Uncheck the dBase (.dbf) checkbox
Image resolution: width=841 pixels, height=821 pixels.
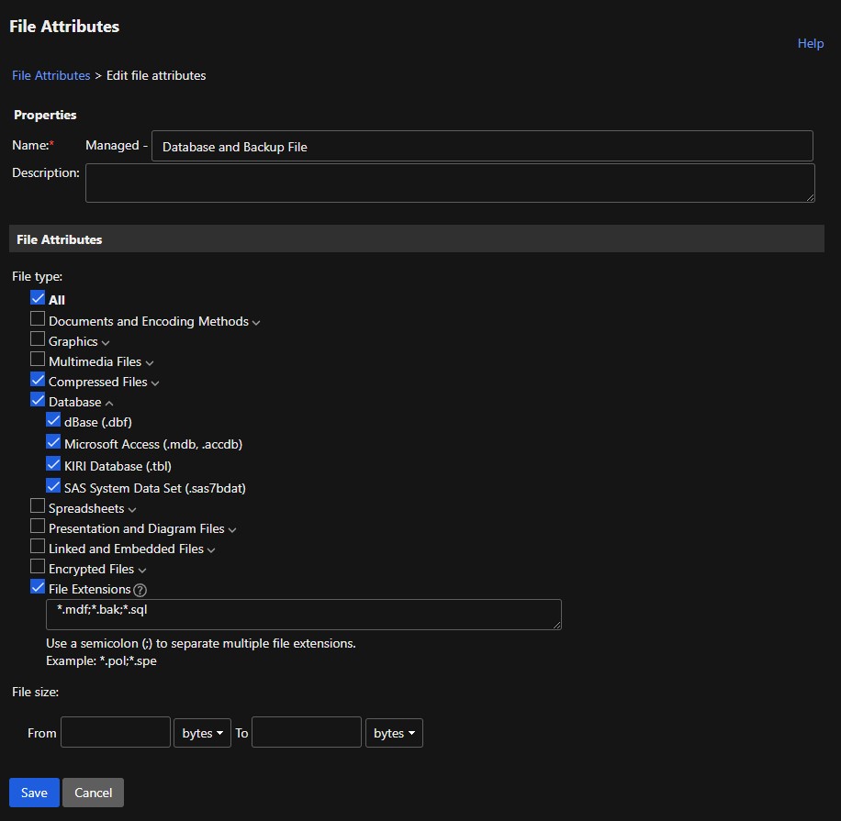pos(53,420)
